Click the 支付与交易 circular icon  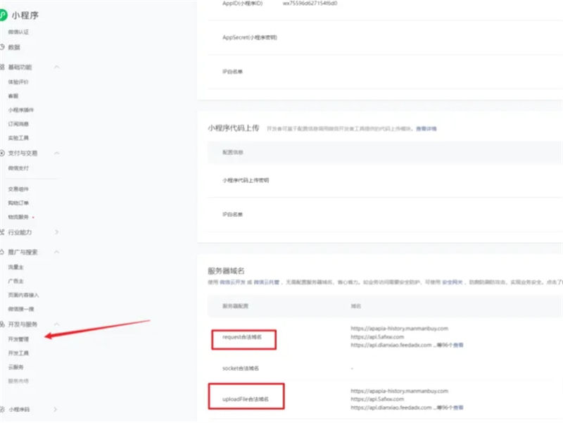(3, 153)
